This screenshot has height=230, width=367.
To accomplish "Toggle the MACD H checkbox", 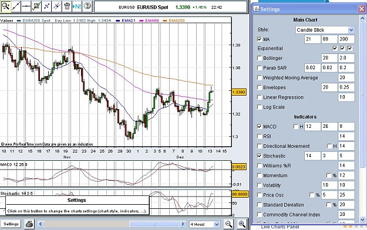I will pos(296,127).
